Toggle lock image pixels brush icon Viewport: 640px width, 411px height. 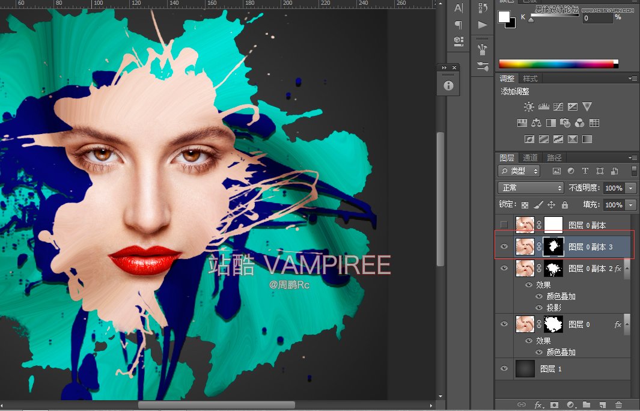538,204
